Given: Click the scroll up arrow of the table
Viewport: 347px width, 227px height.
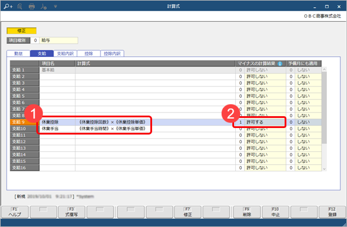Looking at the screenshot, I should click(324, 69).
